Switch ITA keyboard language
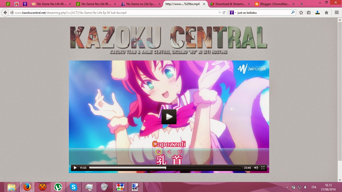The height and width of the screenshot is (192, 342). pos(314,187)
